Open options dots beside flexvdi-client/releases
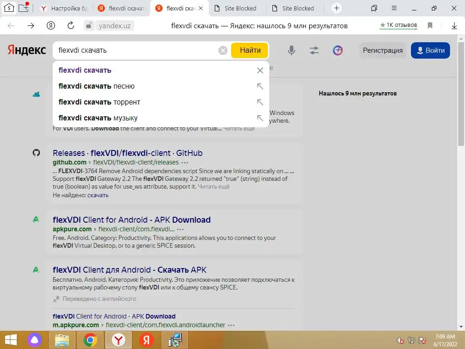 tap(185, 163)
